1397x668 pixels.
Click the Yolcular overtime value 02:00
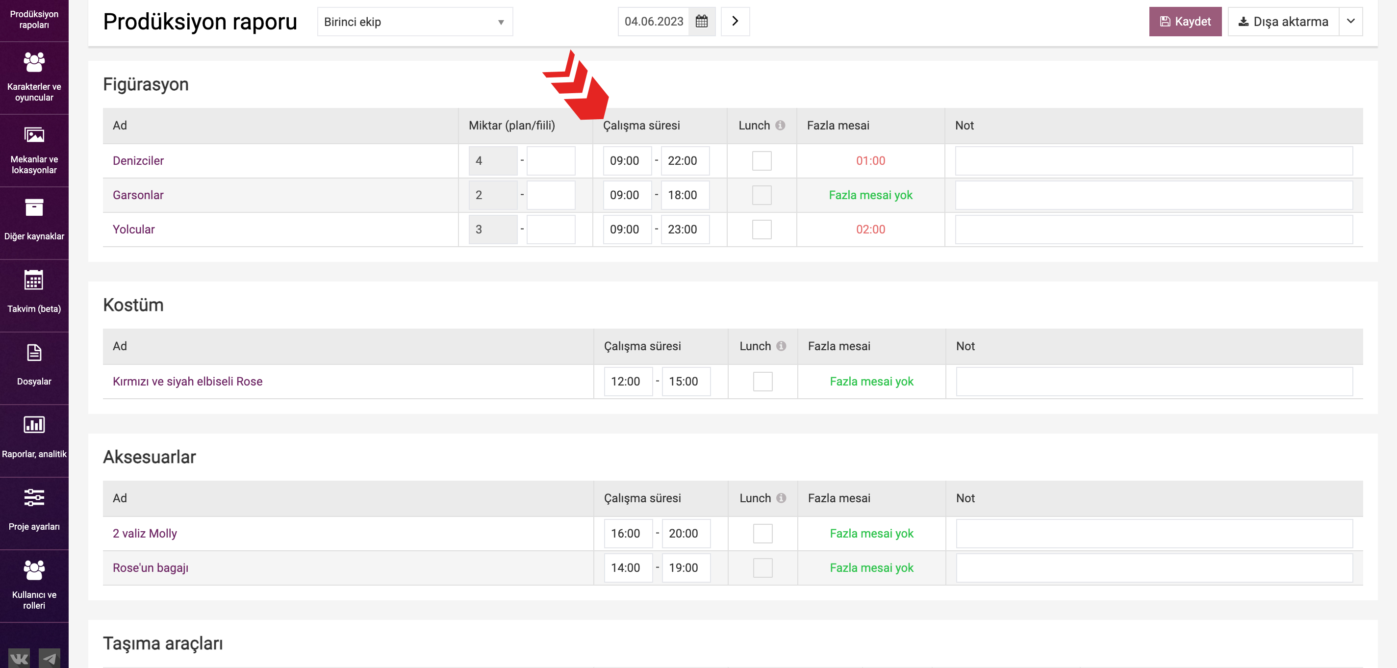pos(870,229)
